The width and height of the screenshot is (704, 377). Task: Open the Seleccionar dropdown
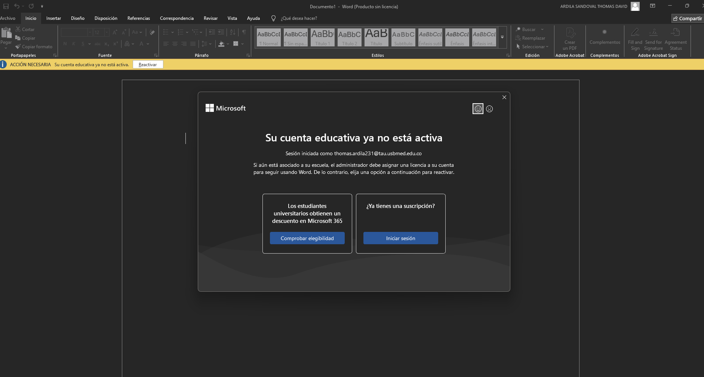point(532,47)
